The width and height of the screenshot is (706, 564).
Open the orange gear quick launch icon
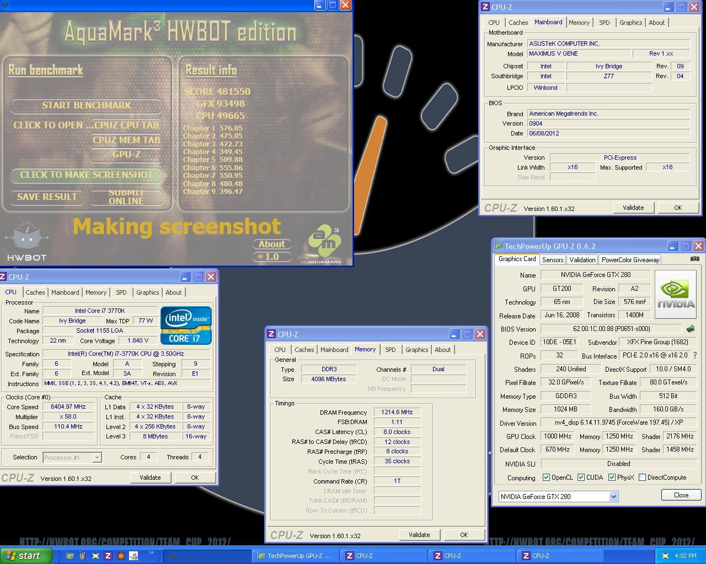[x=121, y=556]
